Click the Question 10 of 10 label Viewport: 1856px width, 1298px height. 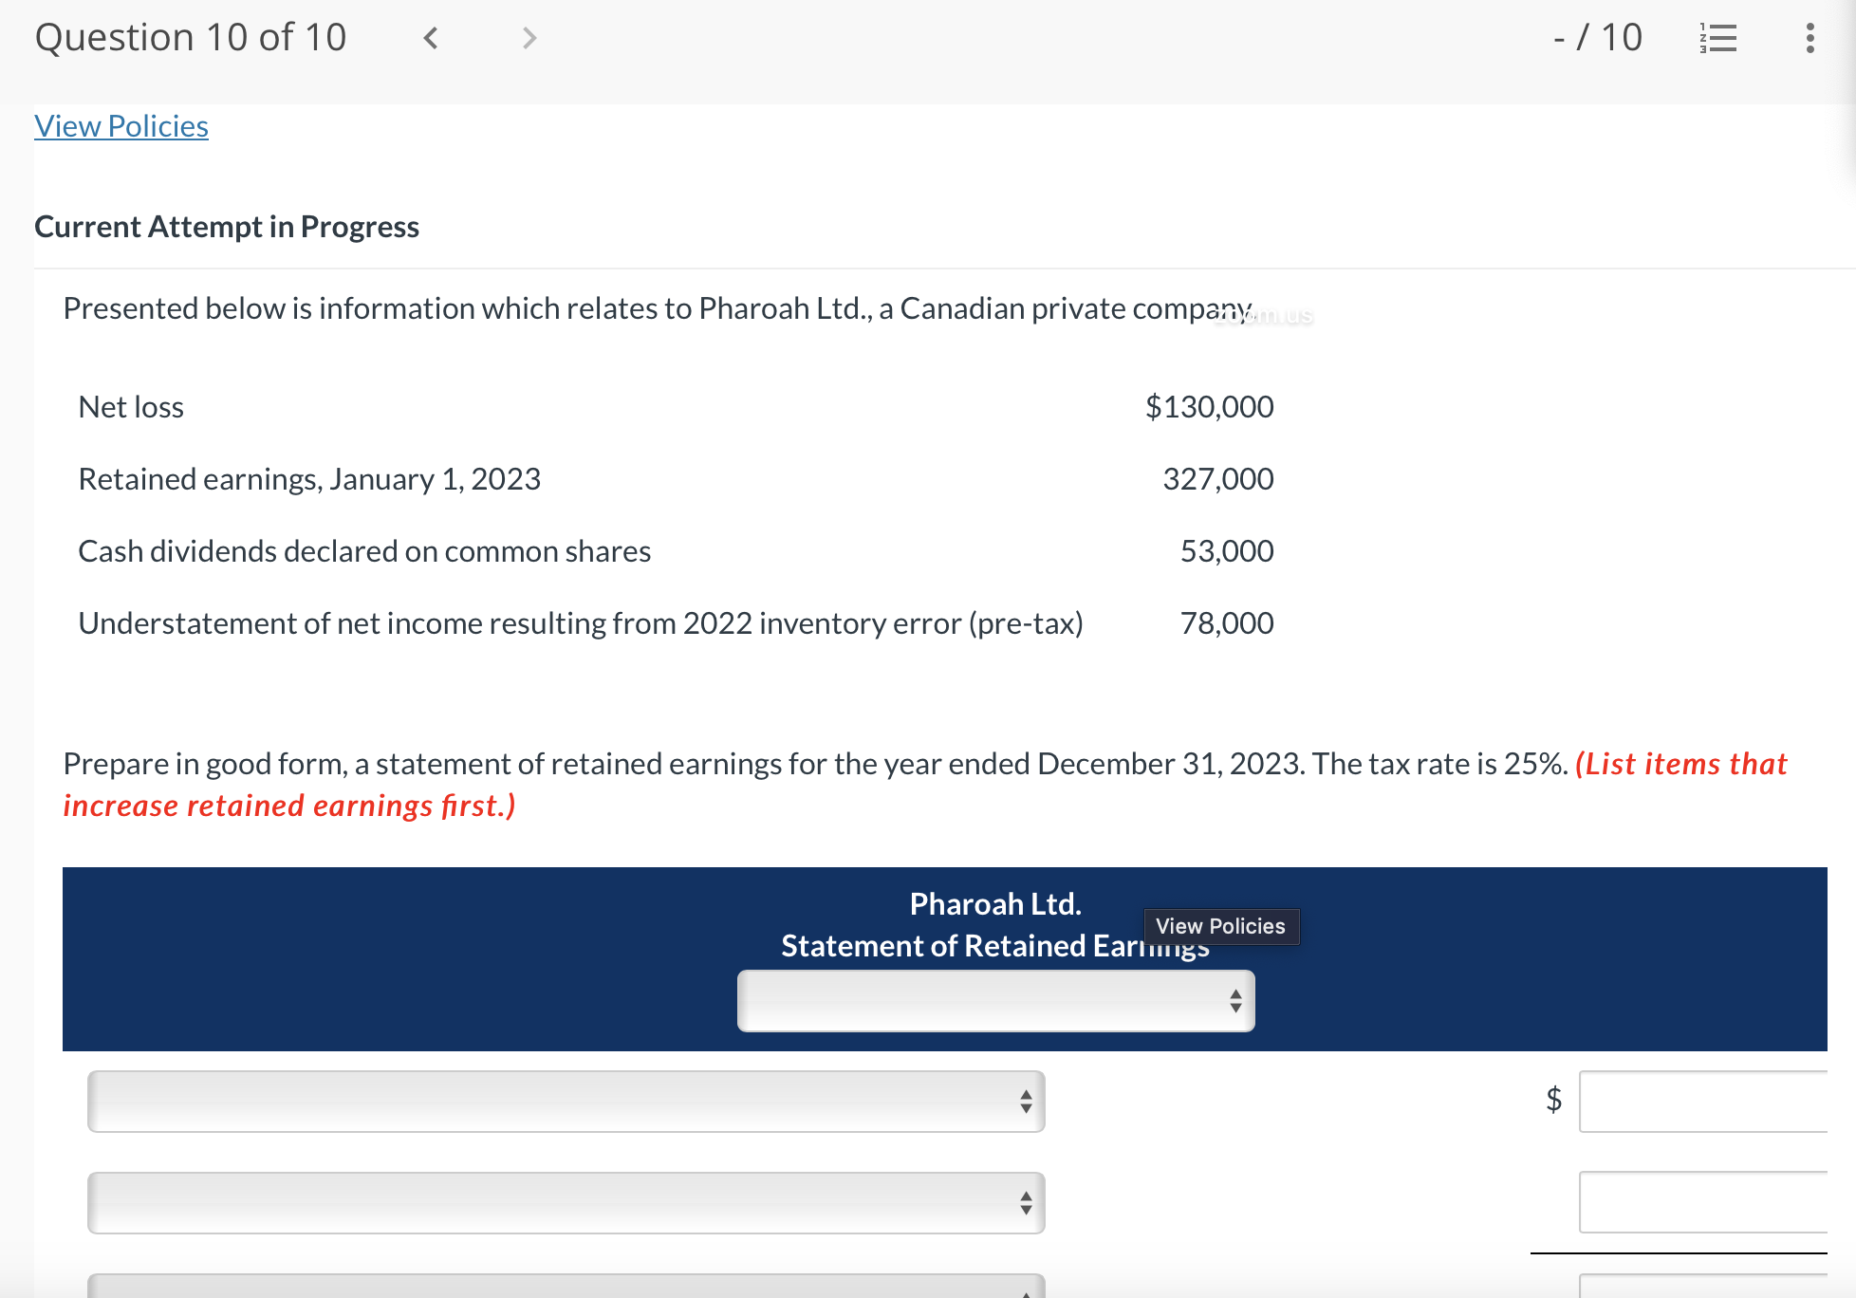pyautogui.click(x=190, y=38)
